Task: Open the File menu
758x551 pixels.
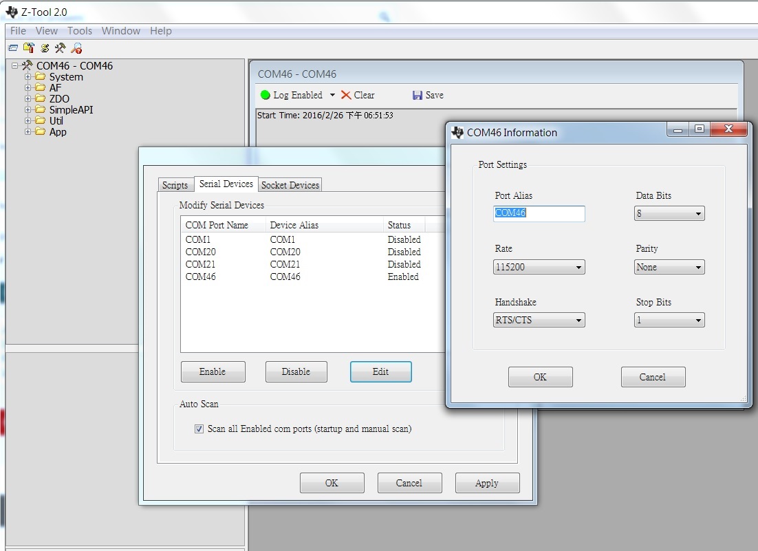Action: click(x=19, y=30)
